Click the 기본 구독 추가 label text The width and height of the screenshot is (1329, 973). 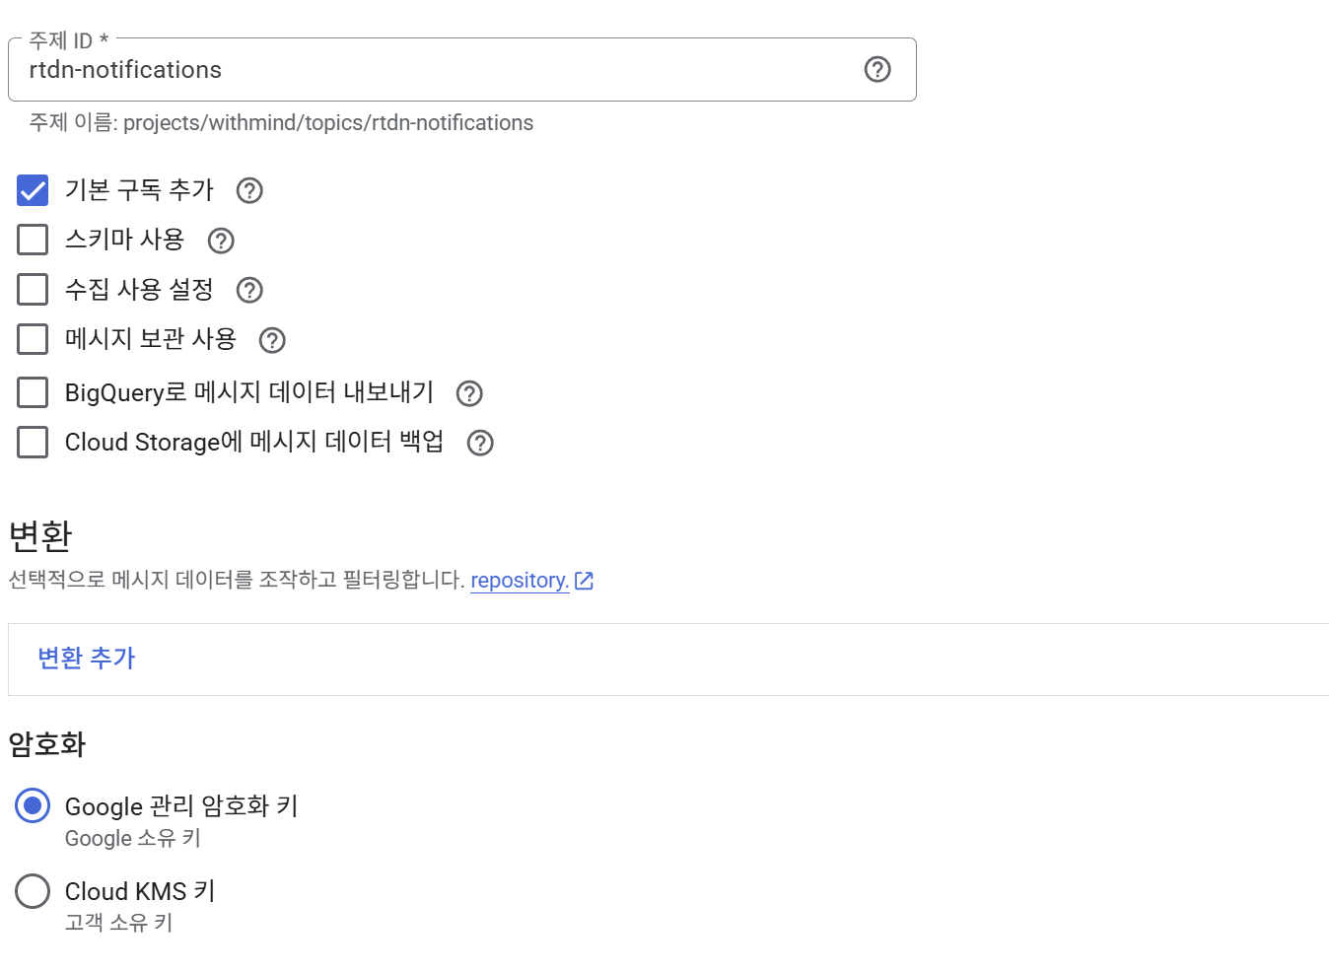coord(139,190)
